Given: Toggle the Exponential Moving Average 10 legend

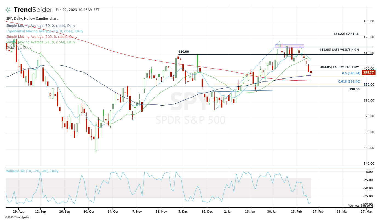Looking at the screenshot, I should click(x=45, y=31).
